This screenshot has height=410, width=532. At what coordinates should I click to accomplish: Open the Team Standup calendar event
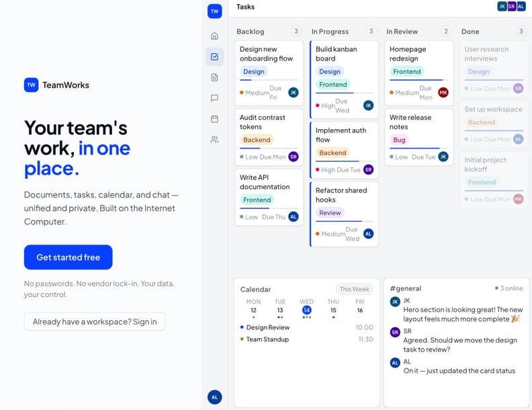tap(307, 339)
